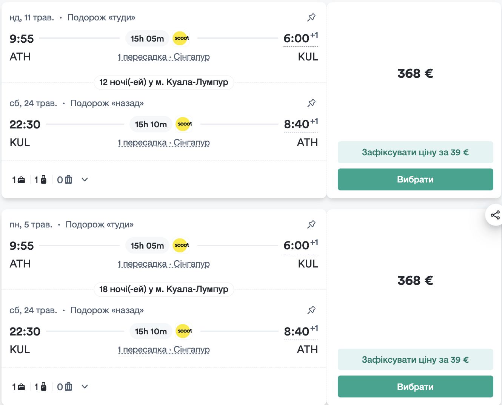
Task: Lock price for 39 € on first result
Action: click(x=415, y=152)
